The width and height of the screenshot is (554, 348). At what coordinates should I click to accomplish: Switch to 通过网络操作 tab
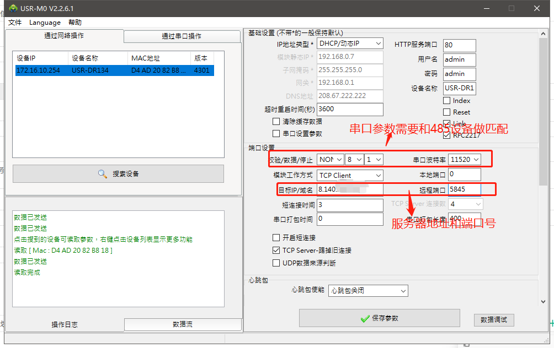65,36
